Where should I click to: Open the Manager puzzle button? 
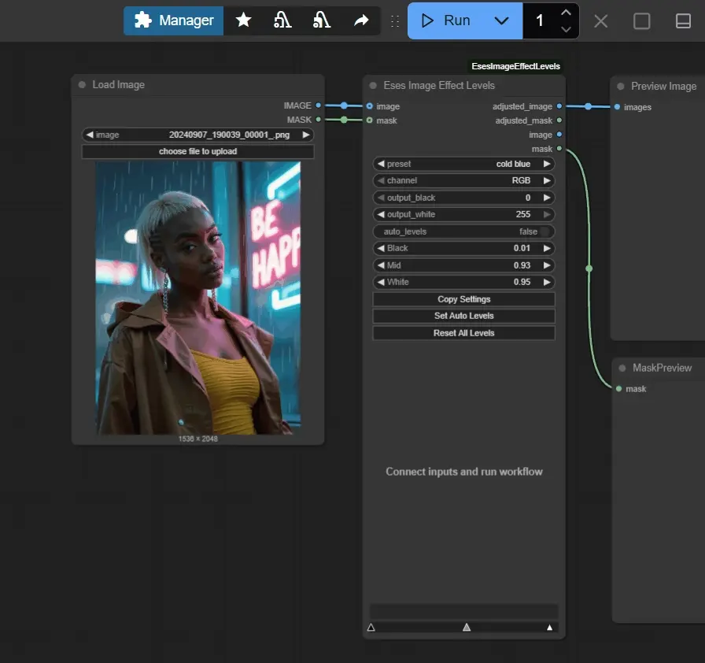tap(173, 20)
